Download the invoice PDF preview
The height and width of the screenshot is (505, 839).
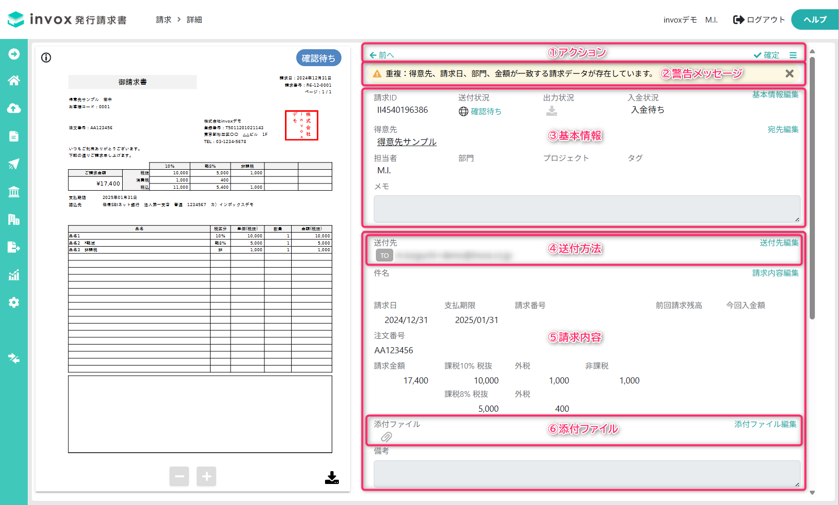(332, 478)
